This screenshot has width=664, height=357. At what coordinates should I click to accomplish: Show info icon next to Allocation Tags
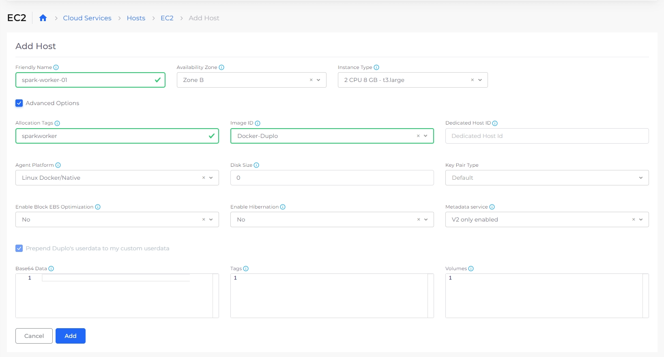click(x=57, y=123)
